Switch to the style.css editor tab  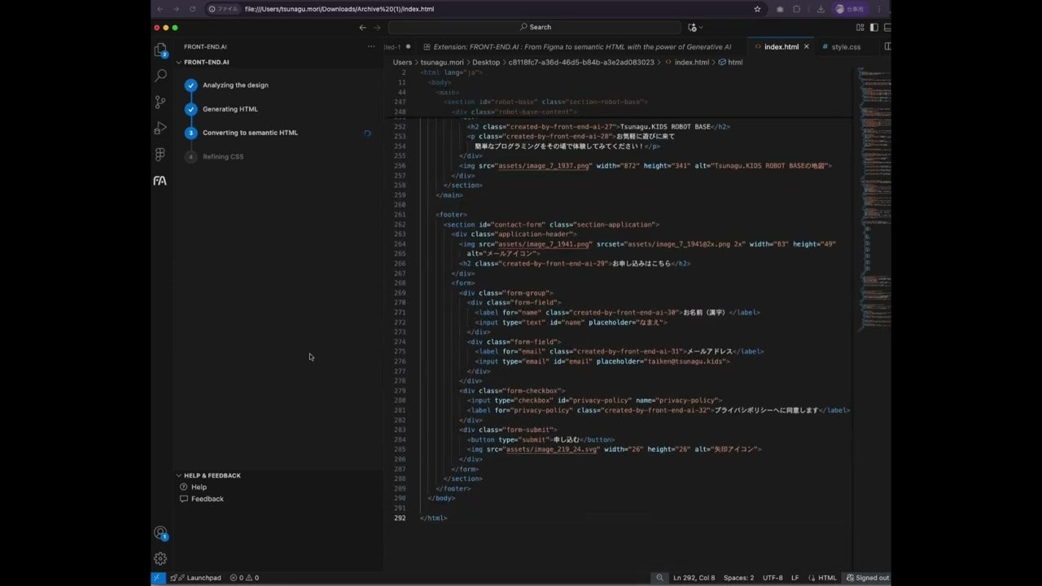846,46
